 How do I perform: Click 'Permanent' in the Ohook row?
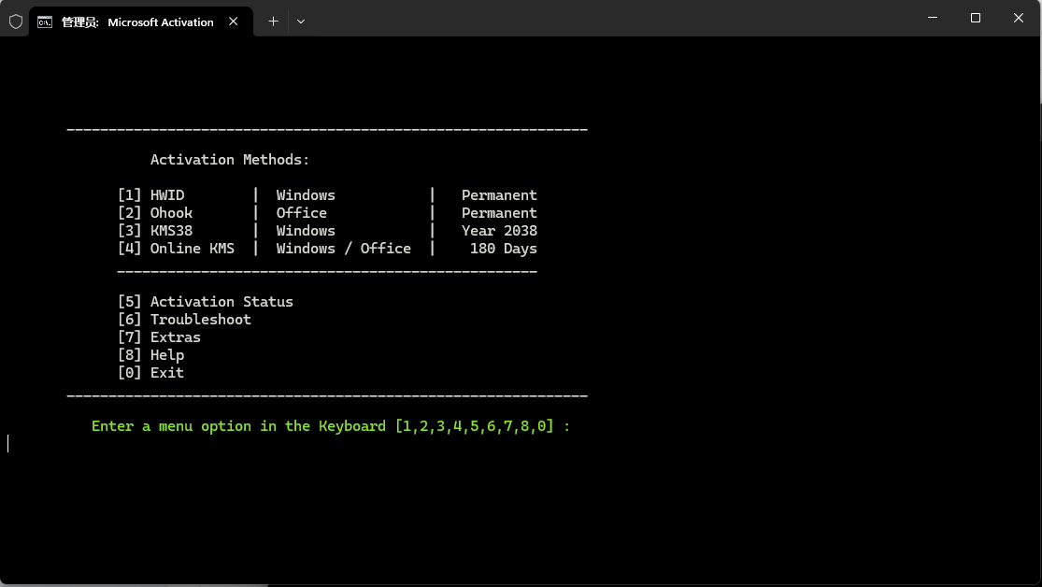[x=499, y=213]
